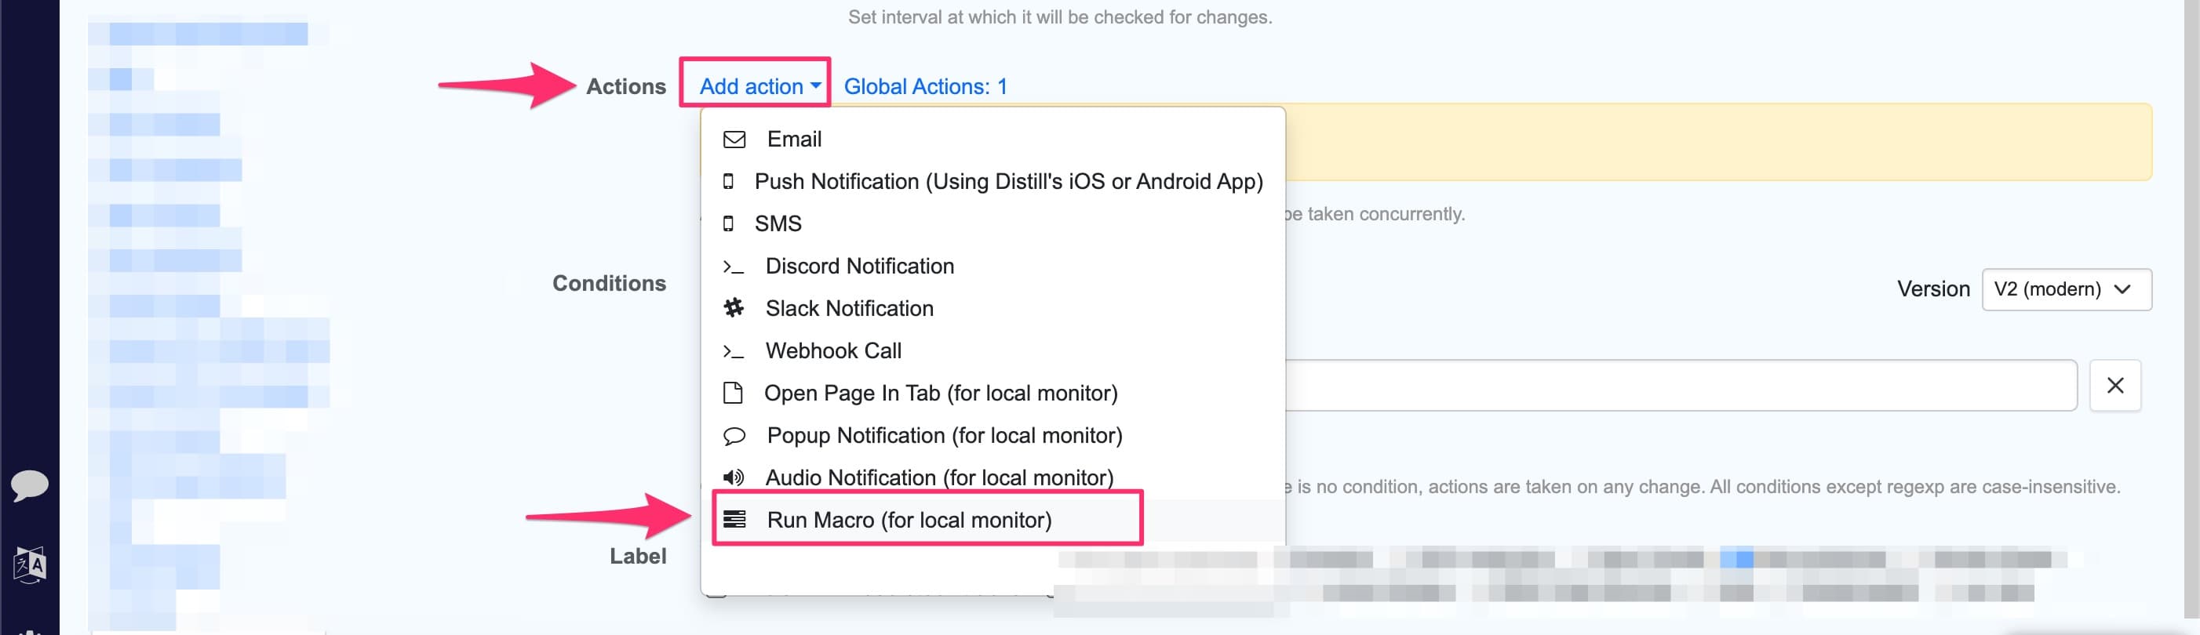This screenshot has height=635, width=2200.
Task: Click the terminal icon beside Discord Notification
Action: pyautogui.click(x=733, y=267)
